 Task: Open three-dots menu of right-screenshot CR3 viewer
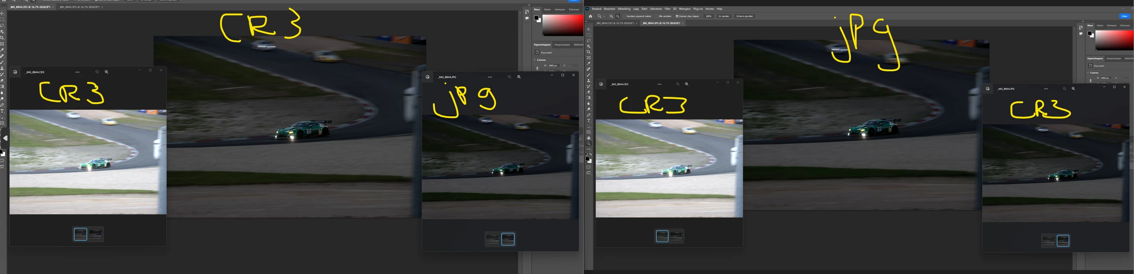point(659,84)
